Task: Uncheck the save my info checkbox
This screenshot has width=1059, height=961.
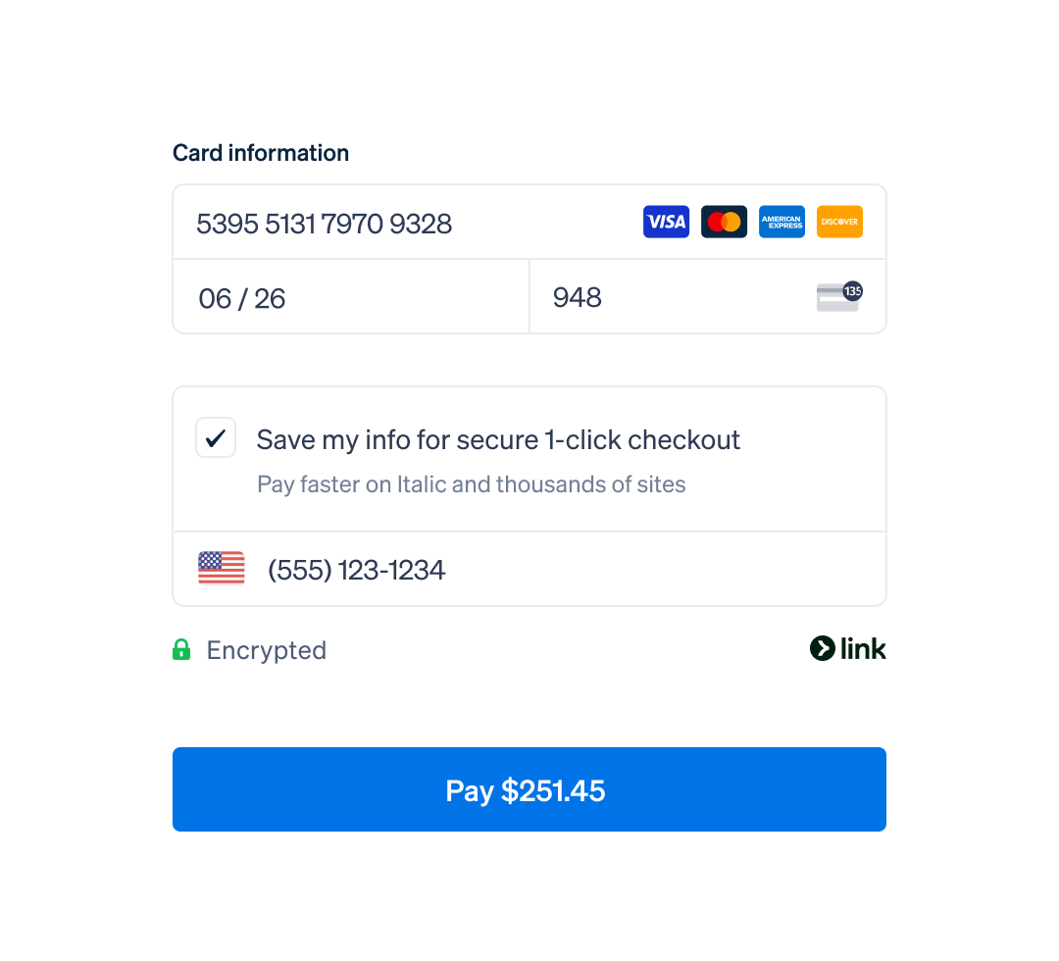Action: point(216,437)
